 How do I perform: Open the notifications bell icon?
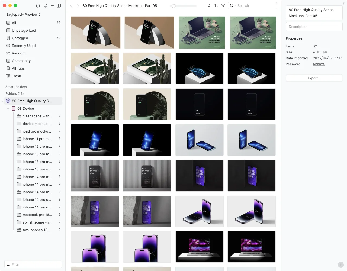click(x=38, y=5)
